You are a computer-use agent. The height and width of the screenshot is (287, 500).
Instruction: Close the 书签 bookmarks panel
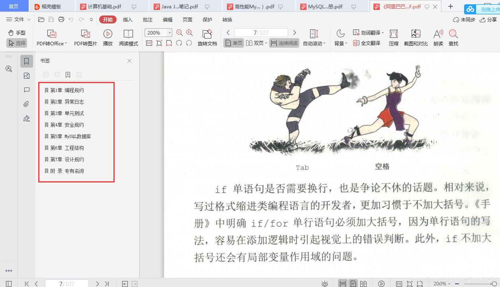point(129,61)
